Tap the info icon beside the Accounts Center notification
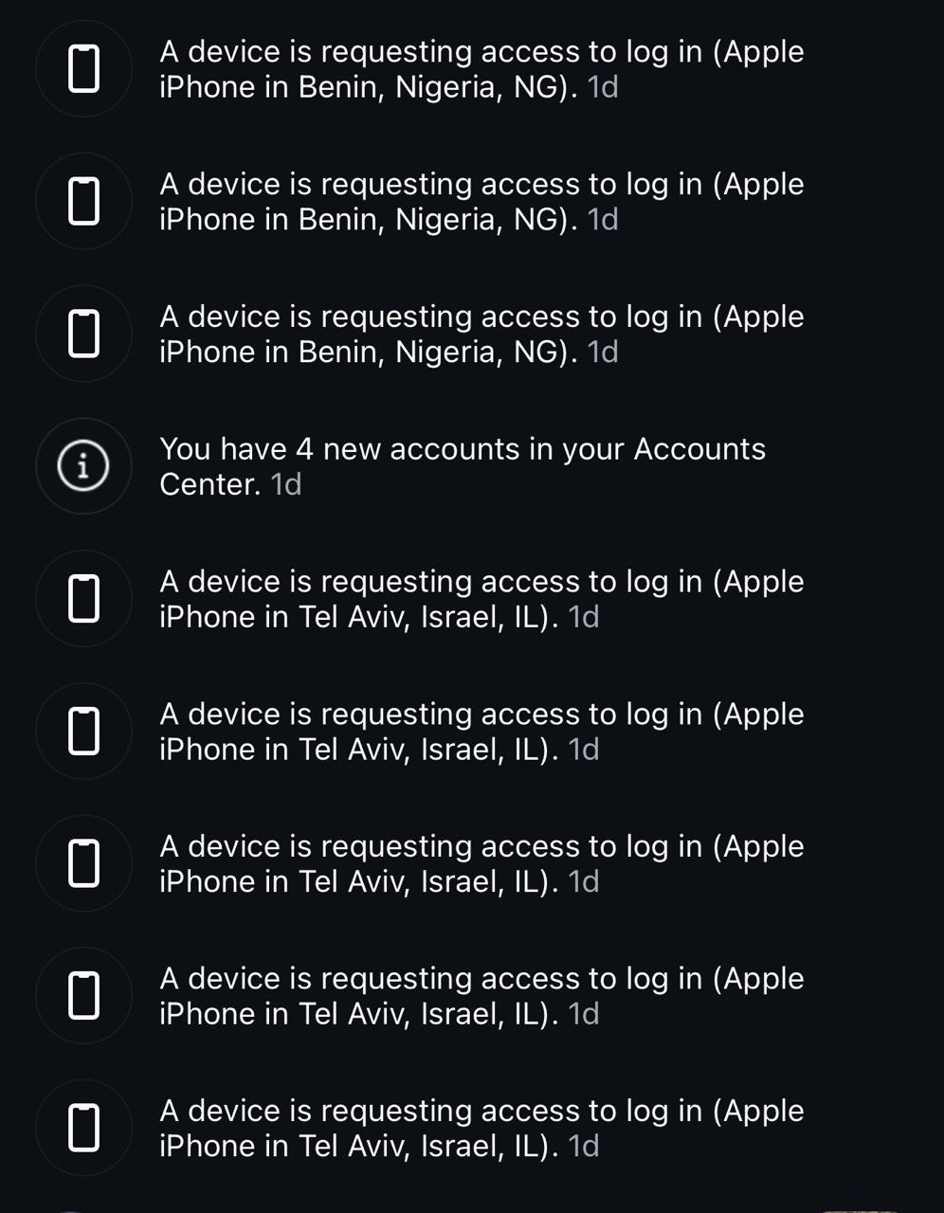 pos(84,466)
